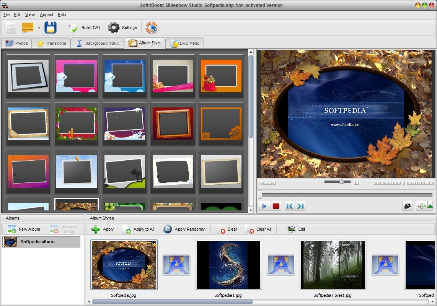This screenshot has height=306, width=437.
Task: Switch to the Background Music tab
Action: coord(98,43)
